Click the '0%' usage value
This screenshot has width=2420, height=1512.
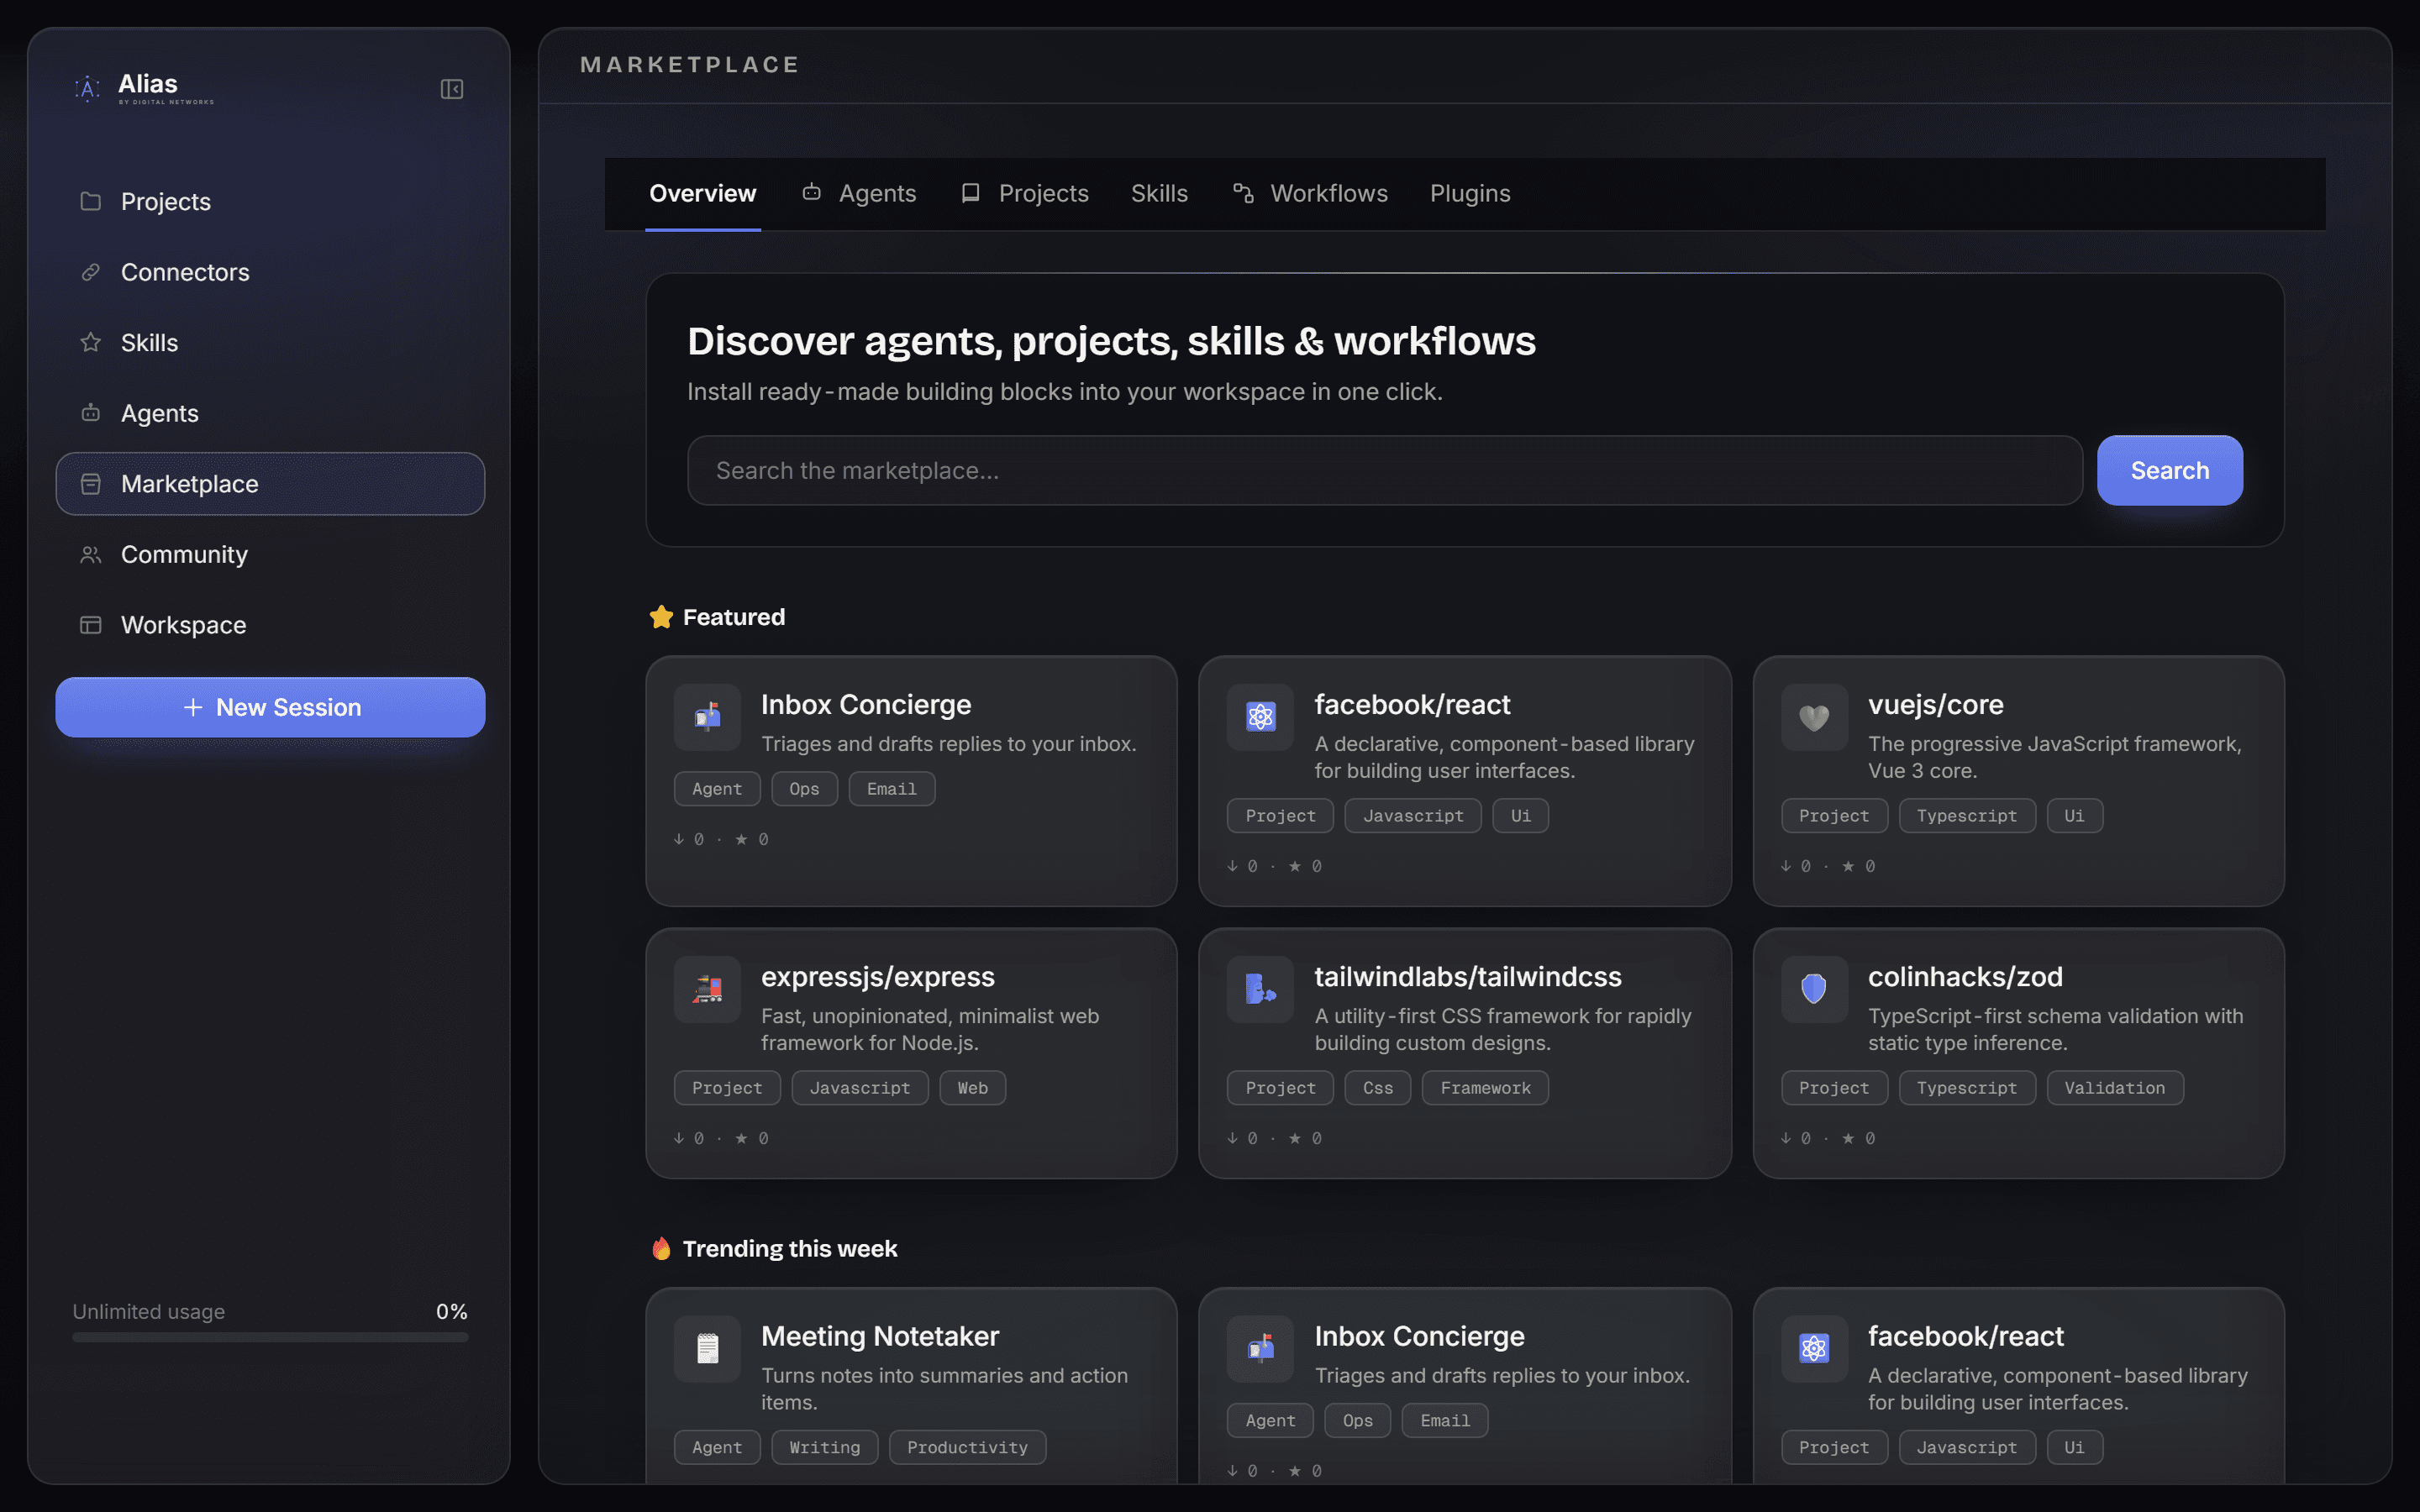[x=452, y=1311]
